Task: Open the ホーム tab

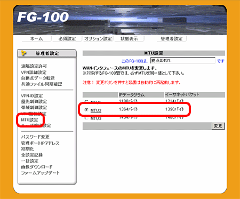Action: coord(37,38)
